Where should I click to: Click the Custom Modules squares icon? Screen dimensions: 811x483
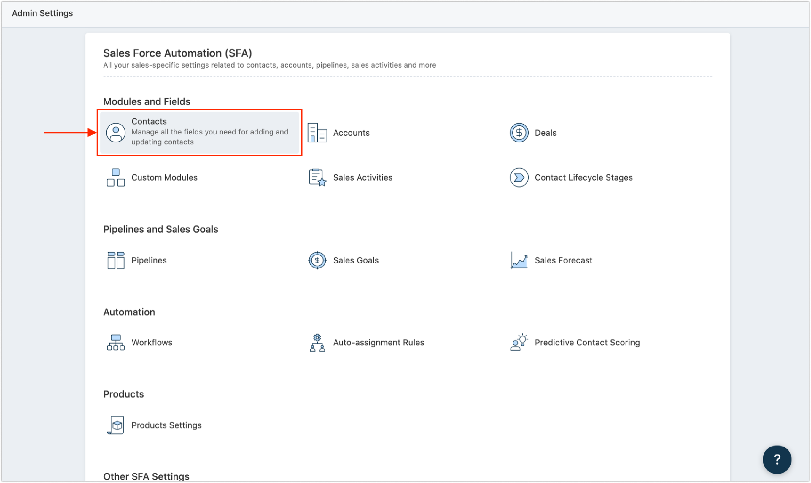(115, 177)
